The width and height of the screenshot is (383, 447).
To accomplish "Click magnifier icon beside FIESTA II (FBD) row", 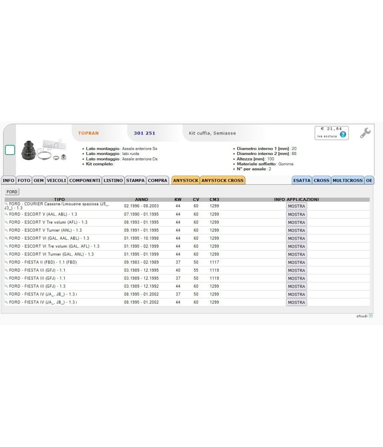I will 6,262.
